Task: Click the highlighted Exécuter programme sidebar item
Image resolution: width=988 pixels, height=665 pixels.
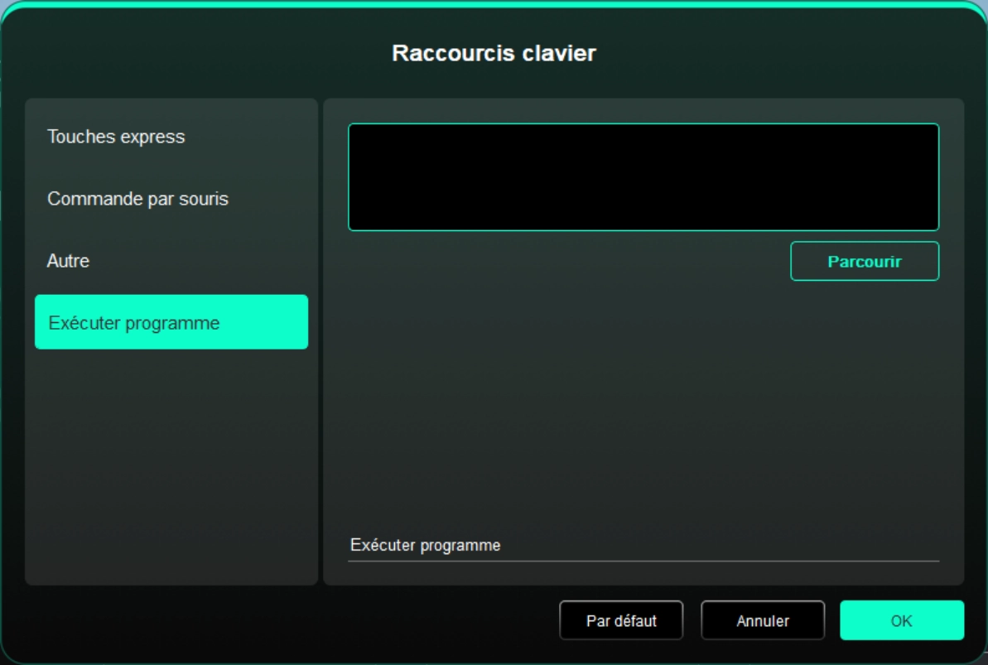Action: click(171, 322)
